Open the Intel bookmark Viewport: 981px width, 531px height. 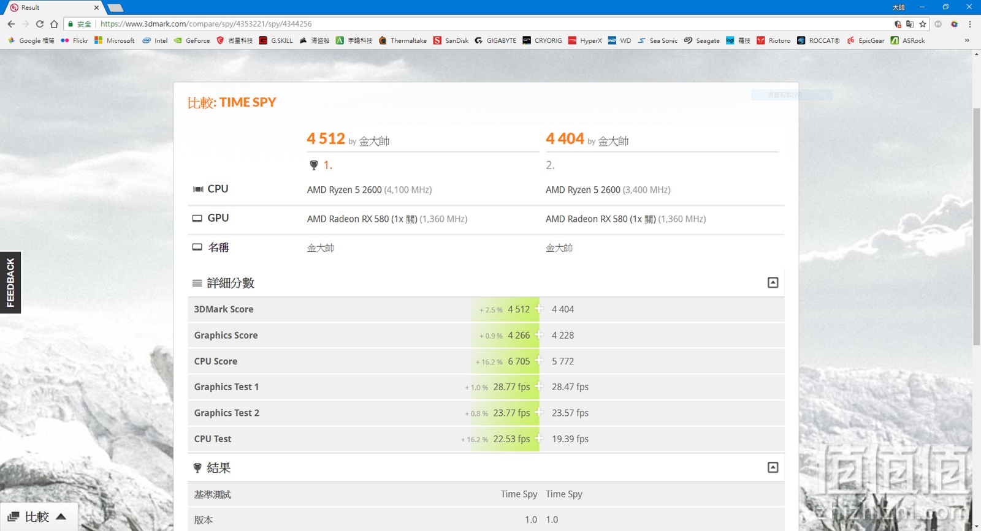point(155,40)
